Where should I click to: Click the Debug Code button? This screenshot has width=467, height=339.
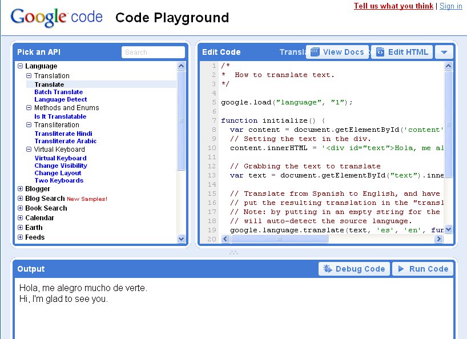pyautogui.click(x=354, y=269)
